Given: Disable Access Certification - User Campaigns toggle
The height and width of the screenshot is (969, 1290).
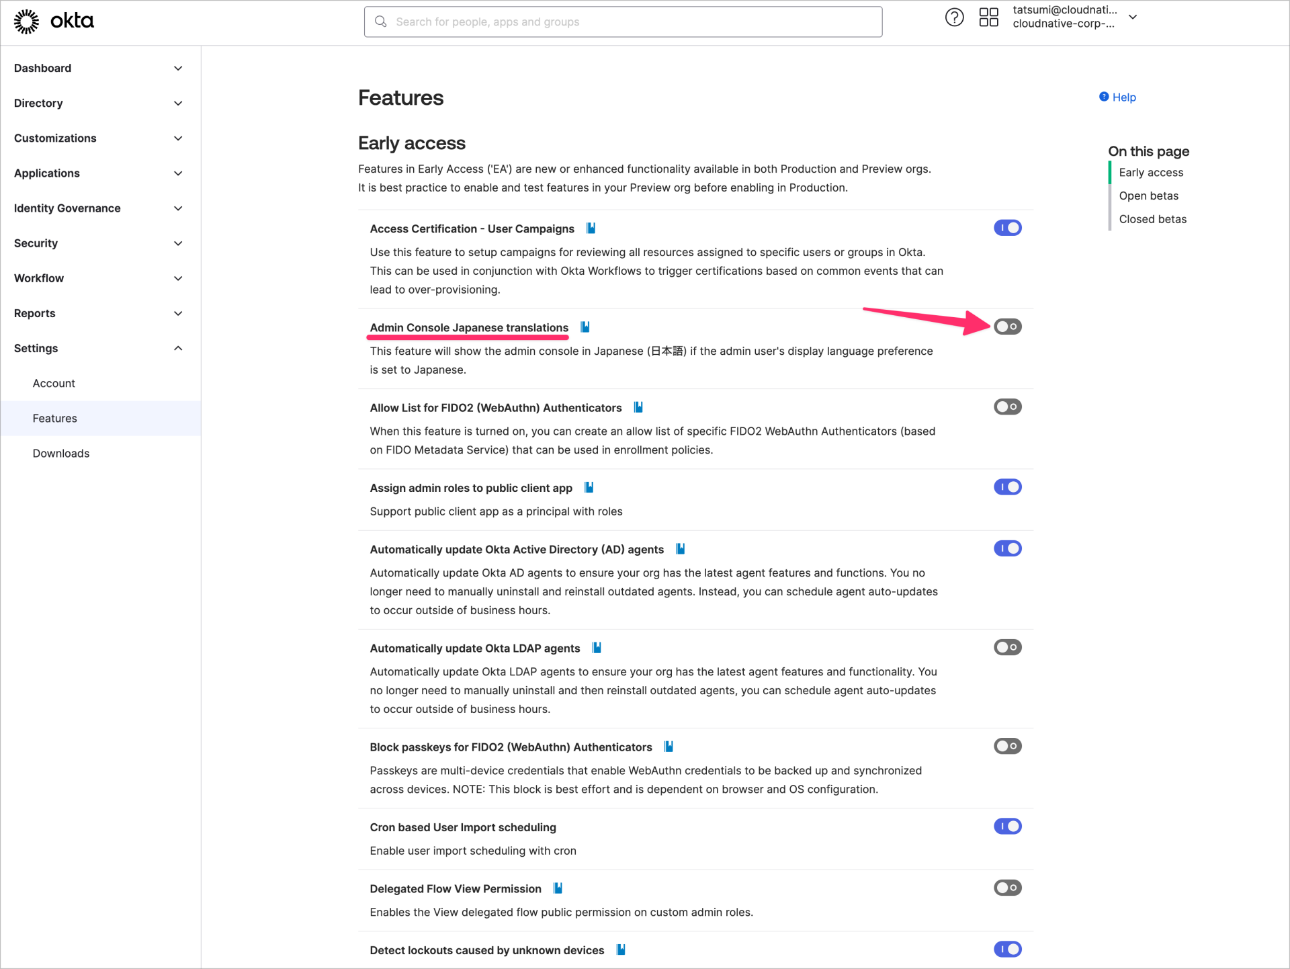Looking at the screenshot, I should 1007,227.
